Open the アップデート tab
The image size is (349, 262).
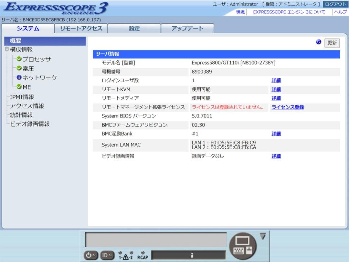tap(186, 28)
